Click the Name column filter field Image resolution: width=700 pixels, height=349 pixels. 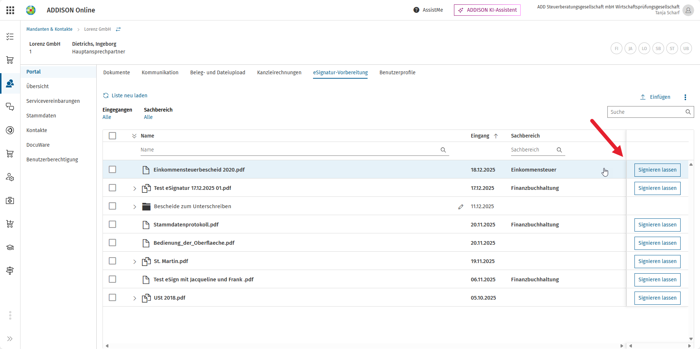[x=295, y=150]
